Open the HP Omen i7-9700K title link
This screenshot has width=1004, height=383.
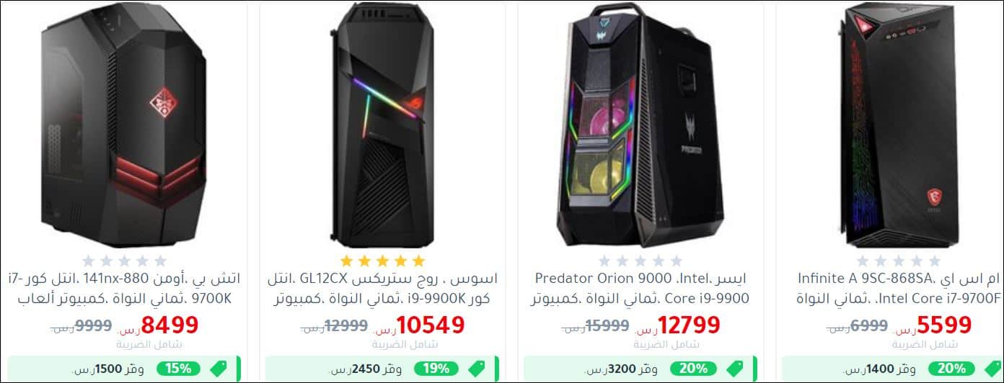[x=124, y=288]
